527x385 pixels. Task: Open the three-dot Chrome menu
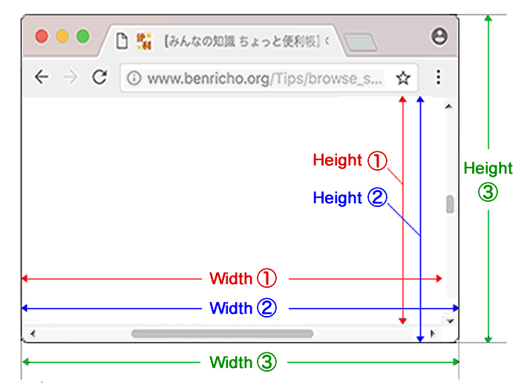(x=438, y=77)
